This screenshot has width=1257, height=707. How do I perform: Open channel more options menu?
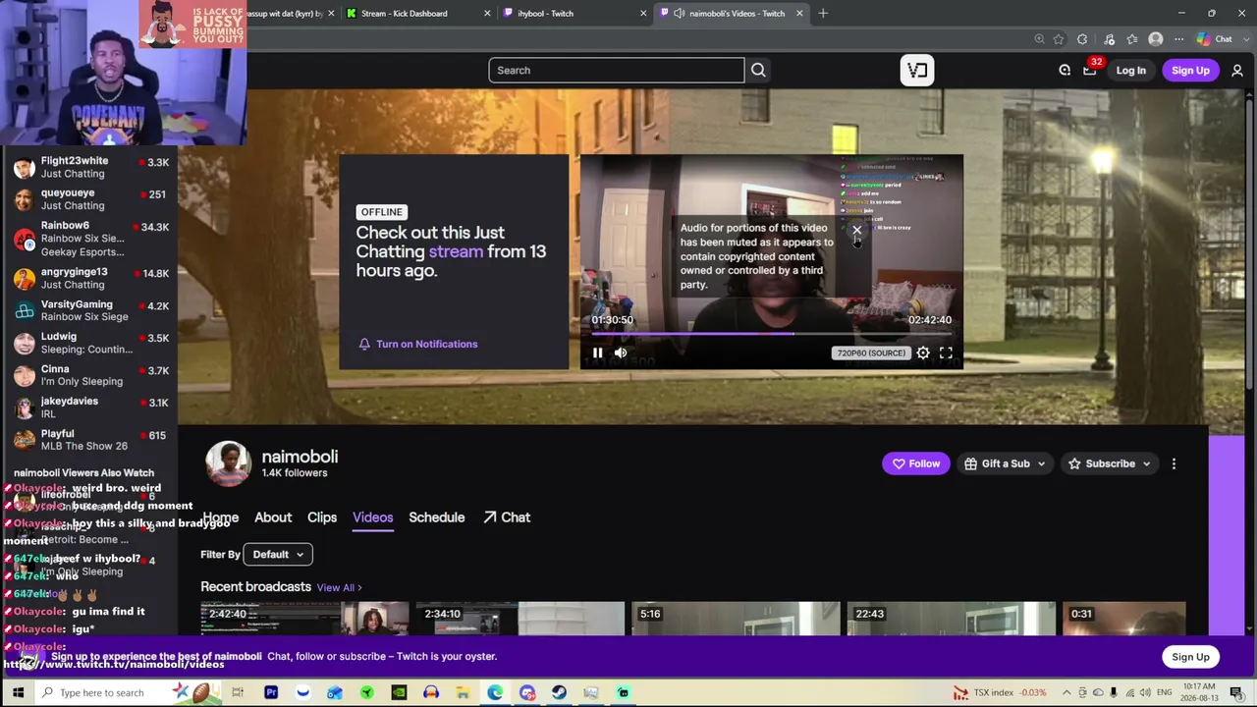point(1174,463)
